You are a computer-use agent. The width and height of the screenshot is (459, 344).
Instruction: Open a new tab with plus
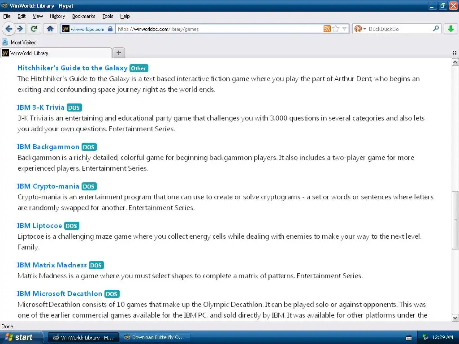[118, 53]
